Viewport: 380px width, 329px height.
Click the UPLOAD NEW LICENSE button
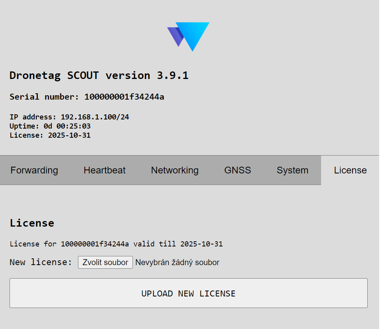pos(189,293)
